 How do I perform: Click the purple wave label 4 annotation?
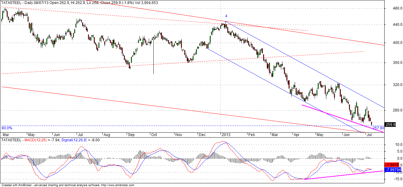tap(226, 15)
